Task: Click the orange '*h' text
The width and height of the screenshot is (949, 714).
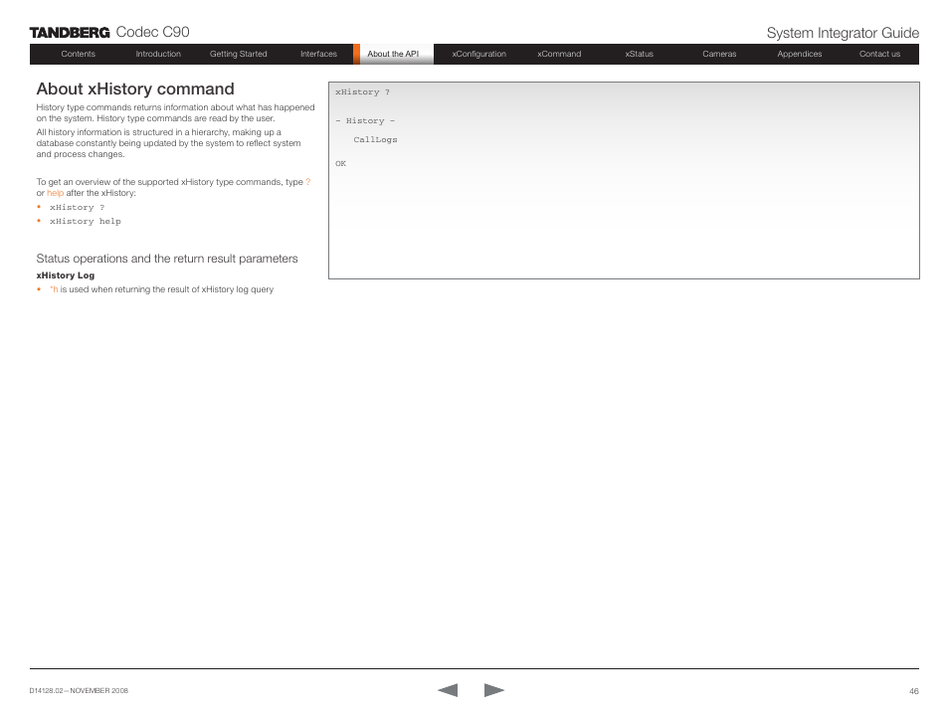Action: click(54, 290)
